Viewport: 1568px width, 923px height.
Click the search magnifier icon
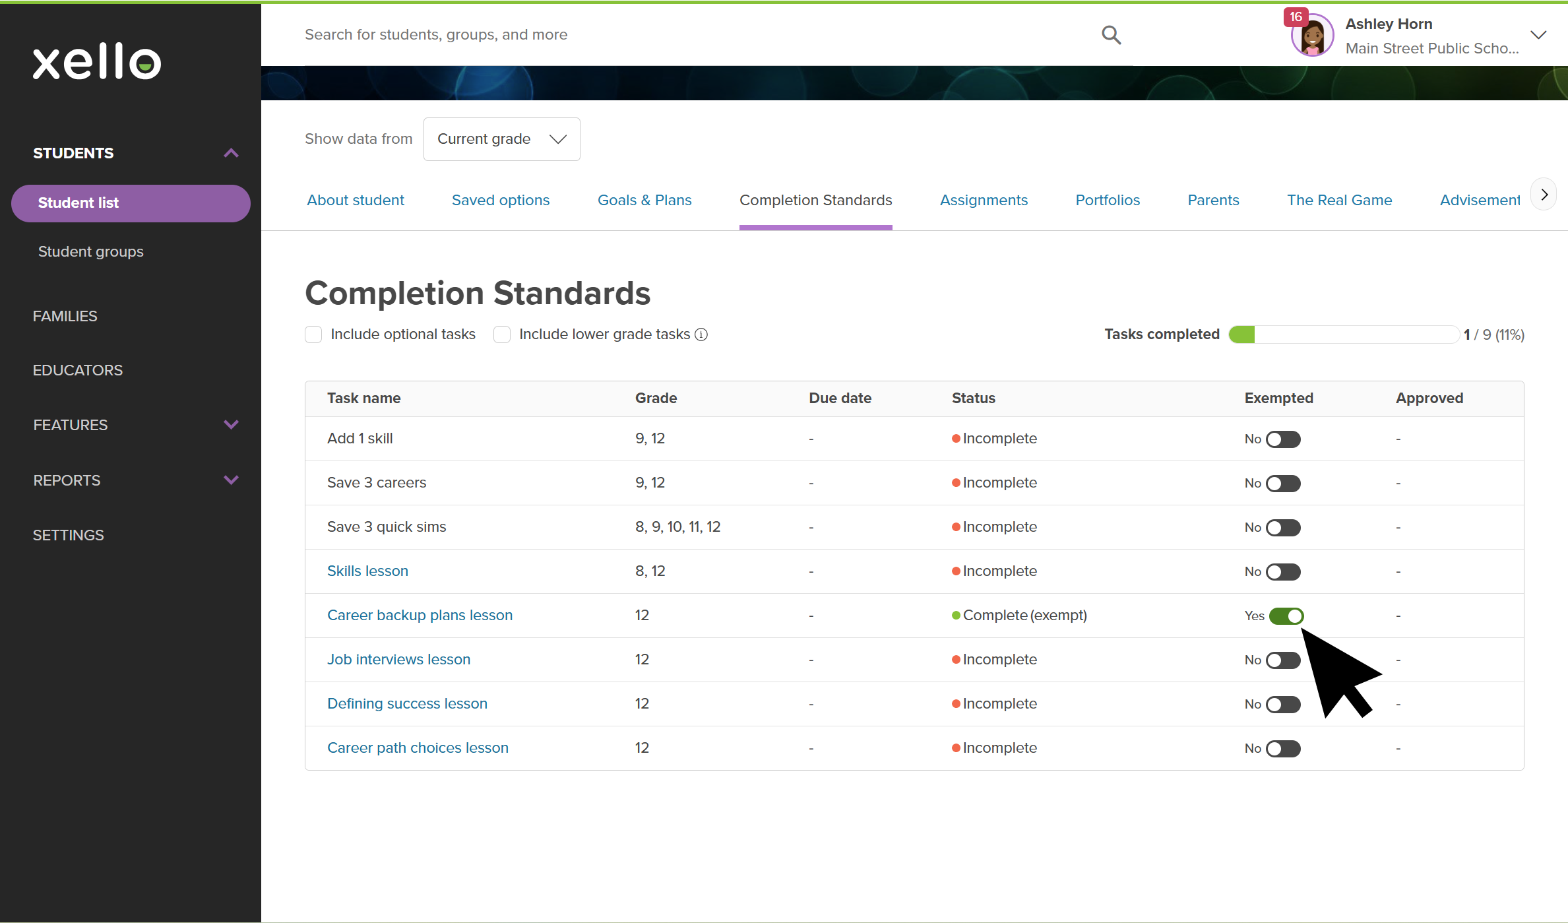pos(1111,35)
